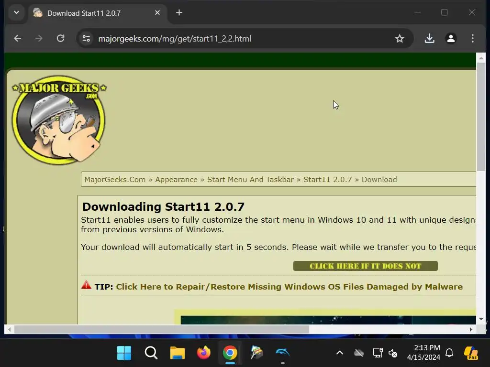This screenshot has width=490, height=367.
Task: Open the Chrome three-dot menu
Action: [x=472, y=38]
